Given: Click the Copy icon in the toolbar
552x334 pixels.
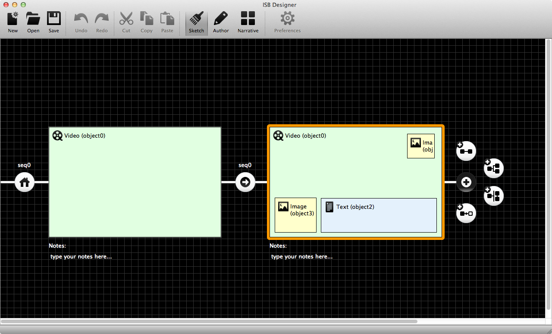Looking at the screenshot, I should pos(147,19).
